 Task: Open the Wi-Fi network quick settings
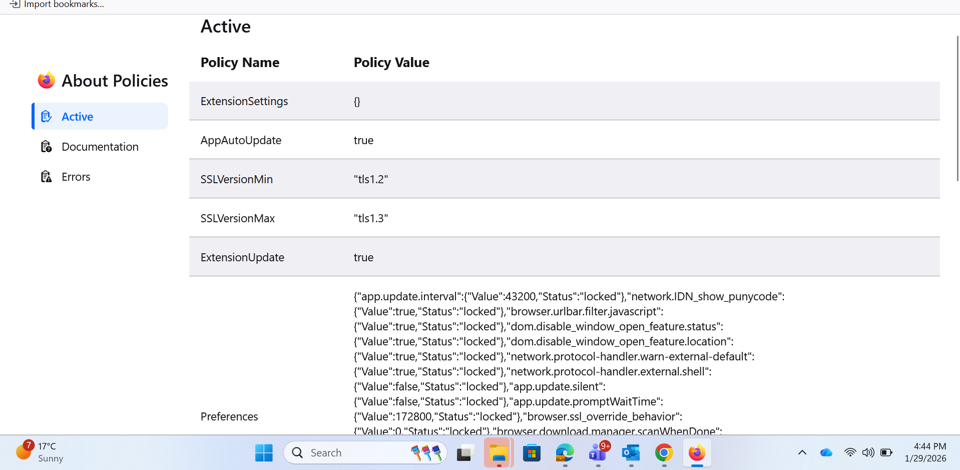coord(850,452)
